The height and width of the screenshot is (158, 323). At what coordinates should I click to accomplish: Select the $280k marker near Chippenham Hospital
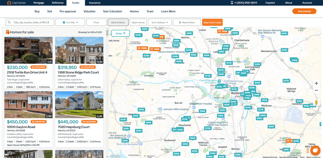click(x=202, y=111)
